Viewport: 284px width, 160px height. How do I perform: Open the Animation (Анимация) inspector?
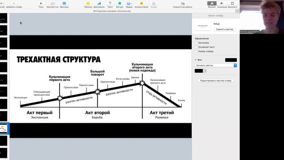point(222,3)
